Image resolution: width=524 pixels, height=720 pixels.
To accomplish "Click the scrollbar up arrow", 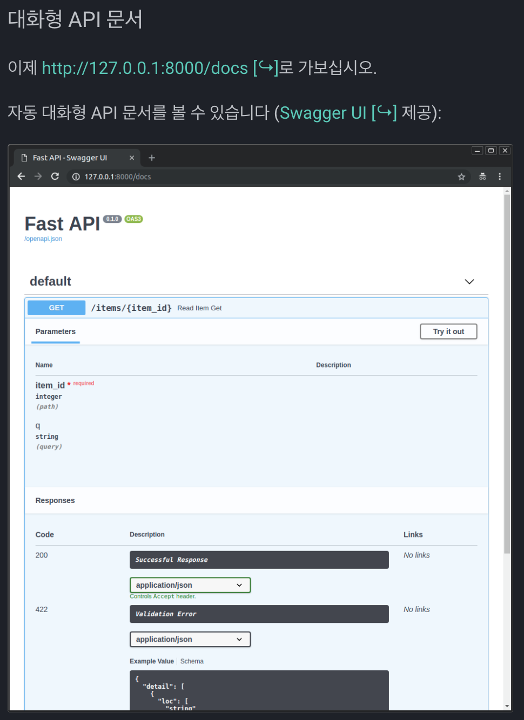I will click(x=507, y=191).
